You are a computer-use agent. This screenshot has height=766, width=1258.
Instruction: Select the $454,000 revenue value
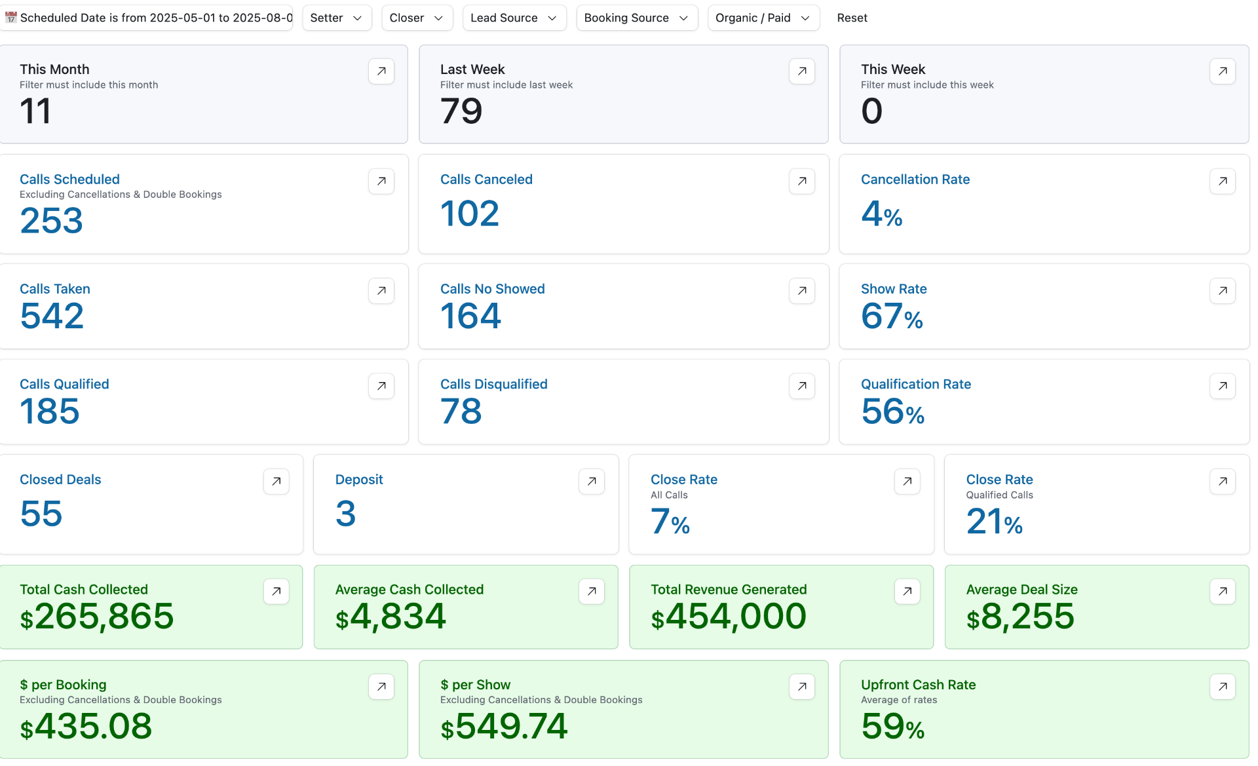729,617
